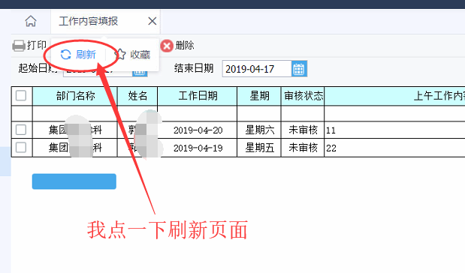Click the 结束日期 label
The image size is (465, 273).
click(194, 68)
